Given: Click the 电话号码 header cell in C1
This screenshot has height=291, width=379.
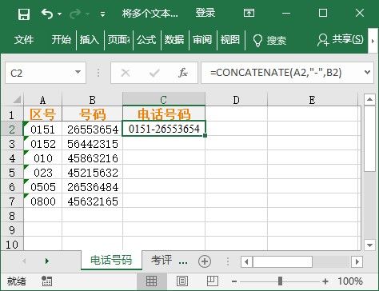Looking at the screenshot, I should click(x=164, y=114).
